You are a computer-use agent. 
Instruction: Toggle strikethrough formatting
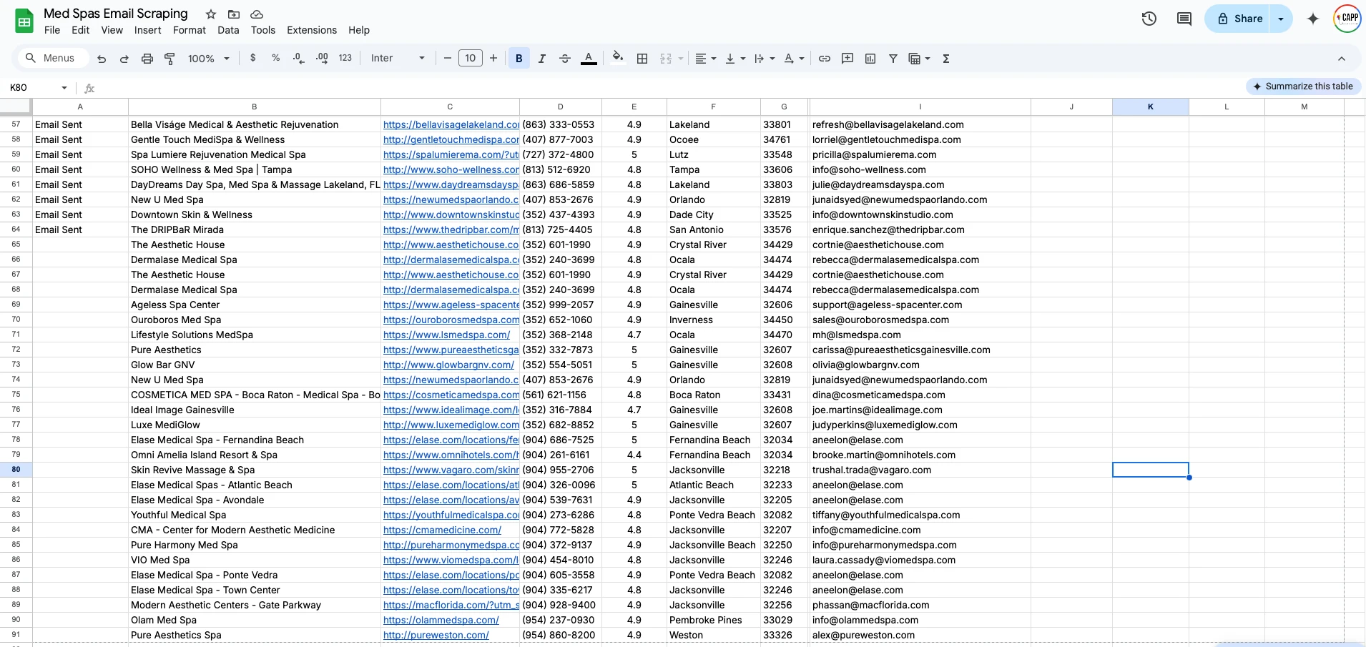click(565, 59)
